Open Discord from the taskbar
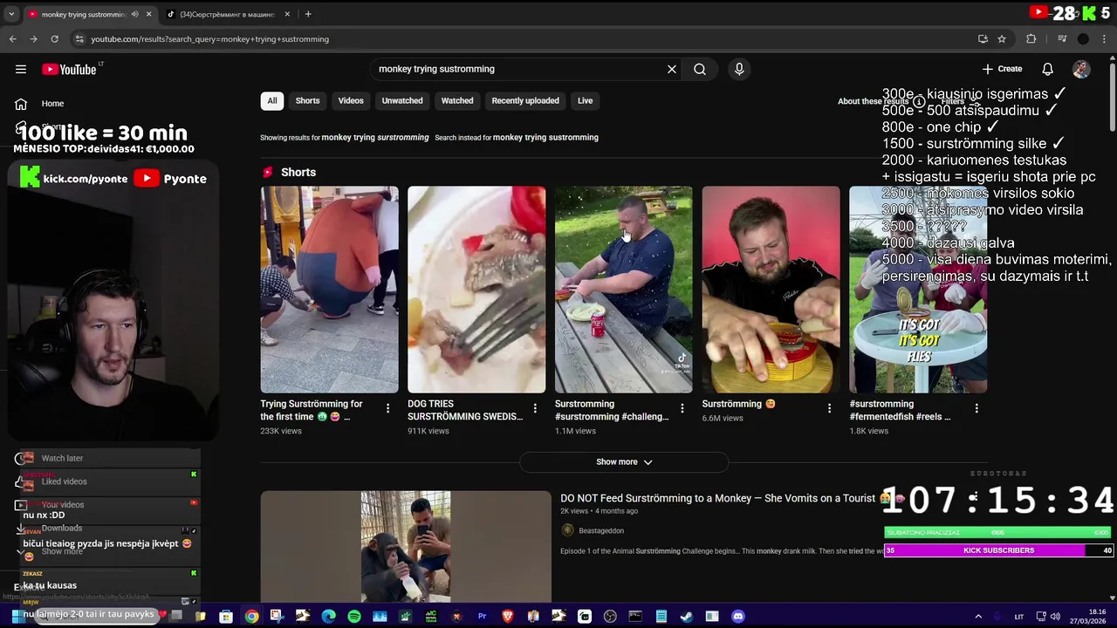Image resolution: width=1117 pixels, height=628 pixels. [x=738, y=617]
